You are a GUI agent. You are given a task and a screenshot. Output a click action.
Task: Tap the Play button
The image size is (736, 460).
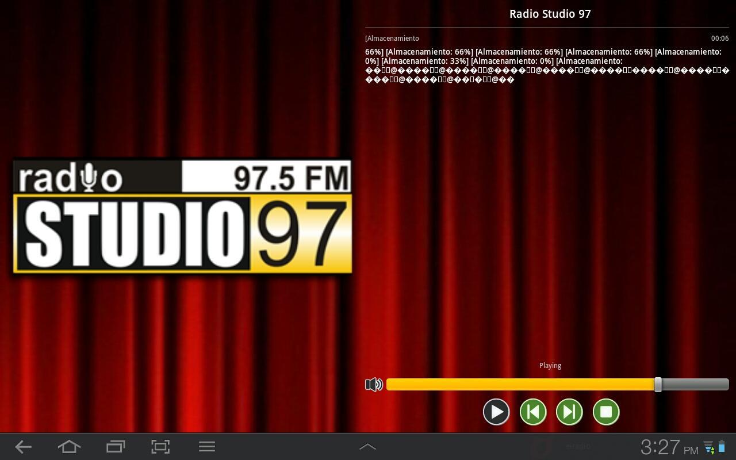click(496, 412)
